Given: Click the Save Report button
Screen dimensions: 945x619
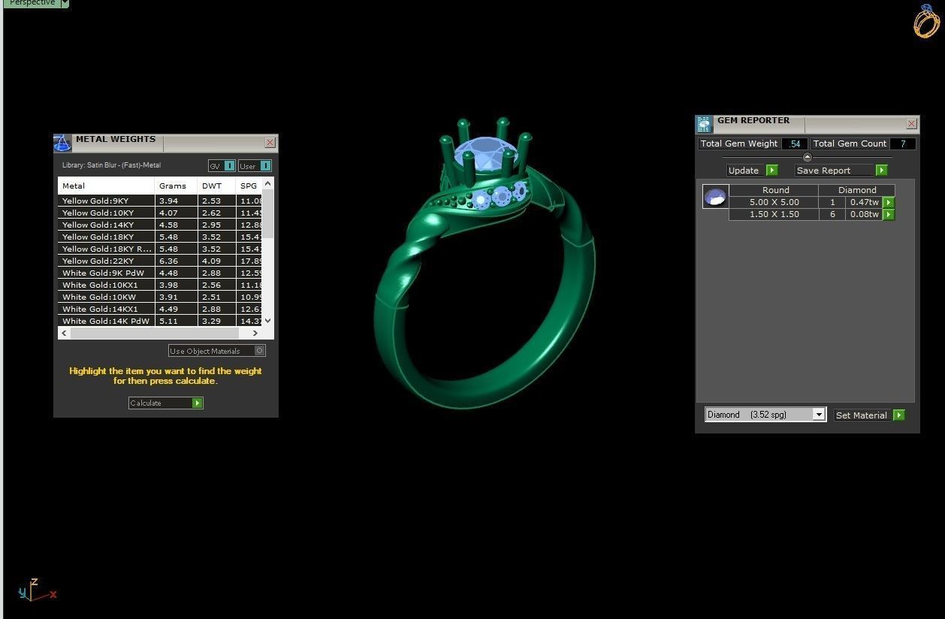Looking at the screenshot, I should click(841, 171).
